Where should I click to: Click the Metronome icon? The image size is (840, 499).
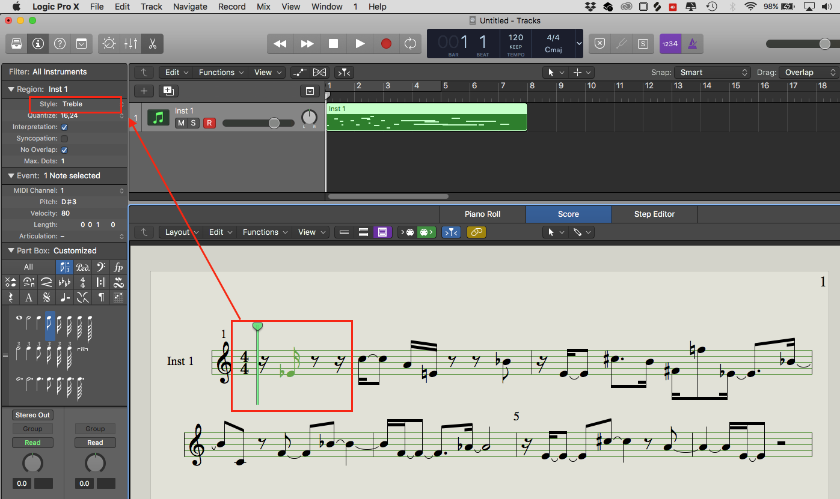pos(692,44)
